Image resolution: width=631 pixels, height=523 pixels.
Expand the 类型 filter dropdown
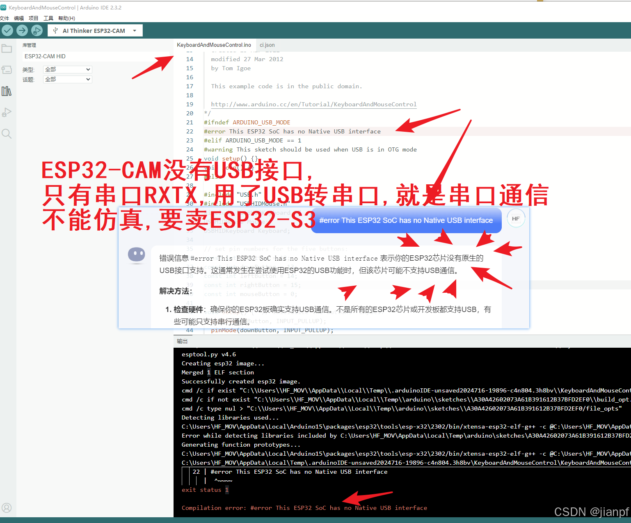point(68,69)
